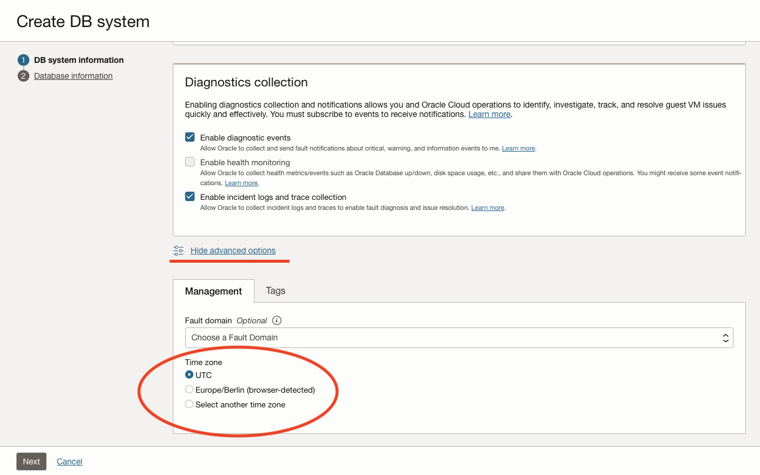
Task: Choose Select another time zone option
Action: 189,404
